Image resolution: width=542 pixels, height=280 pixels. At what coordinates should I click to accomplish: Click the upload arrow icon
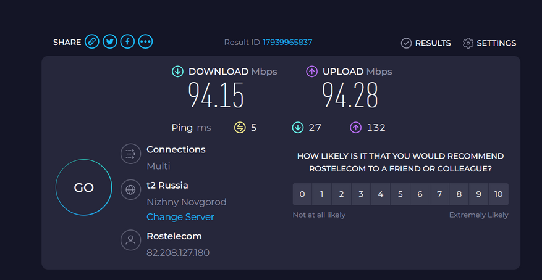coord(312,72)
